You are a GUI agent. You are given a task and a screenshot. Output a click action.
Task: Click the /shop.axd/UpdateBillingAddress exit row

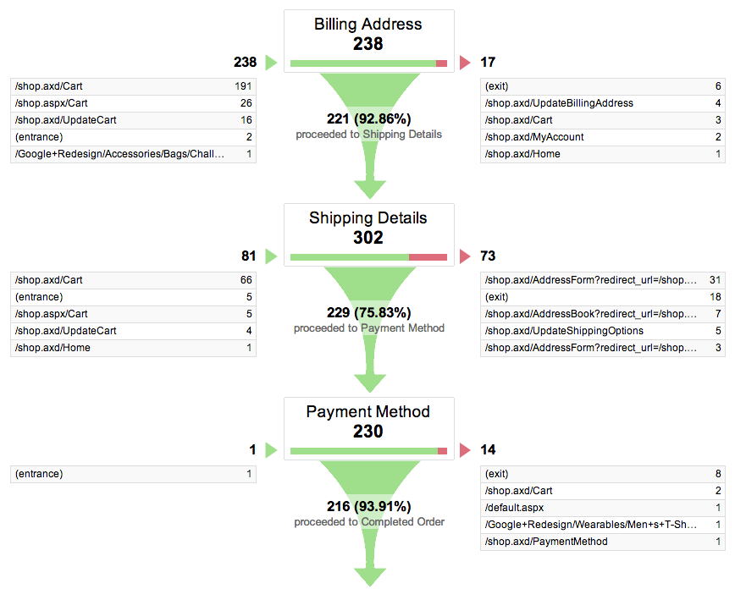(x=602, y=103)
